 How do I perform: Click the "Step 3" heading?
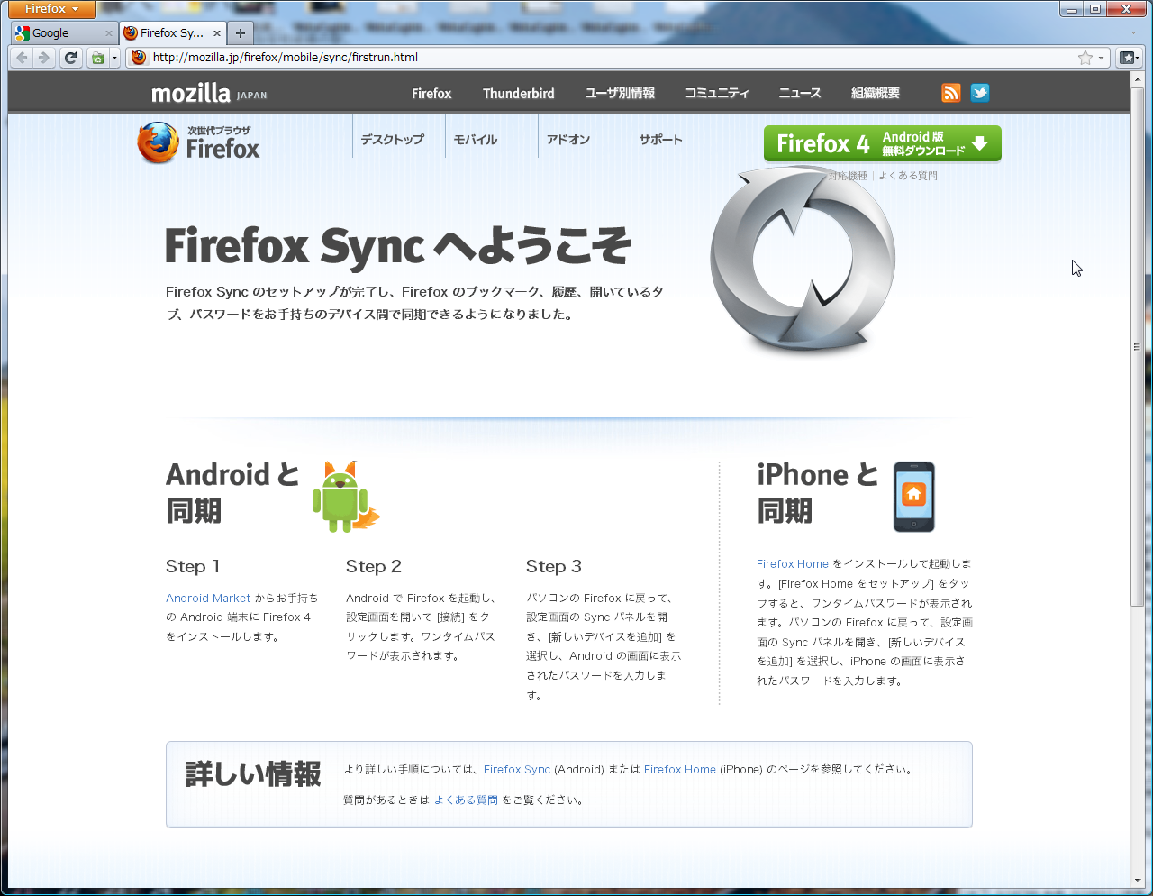[x=554, y=567]
